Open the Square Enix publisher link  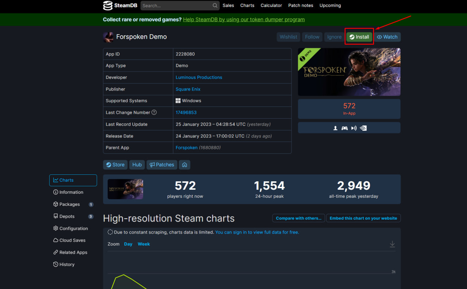click(x=188, y=89)
